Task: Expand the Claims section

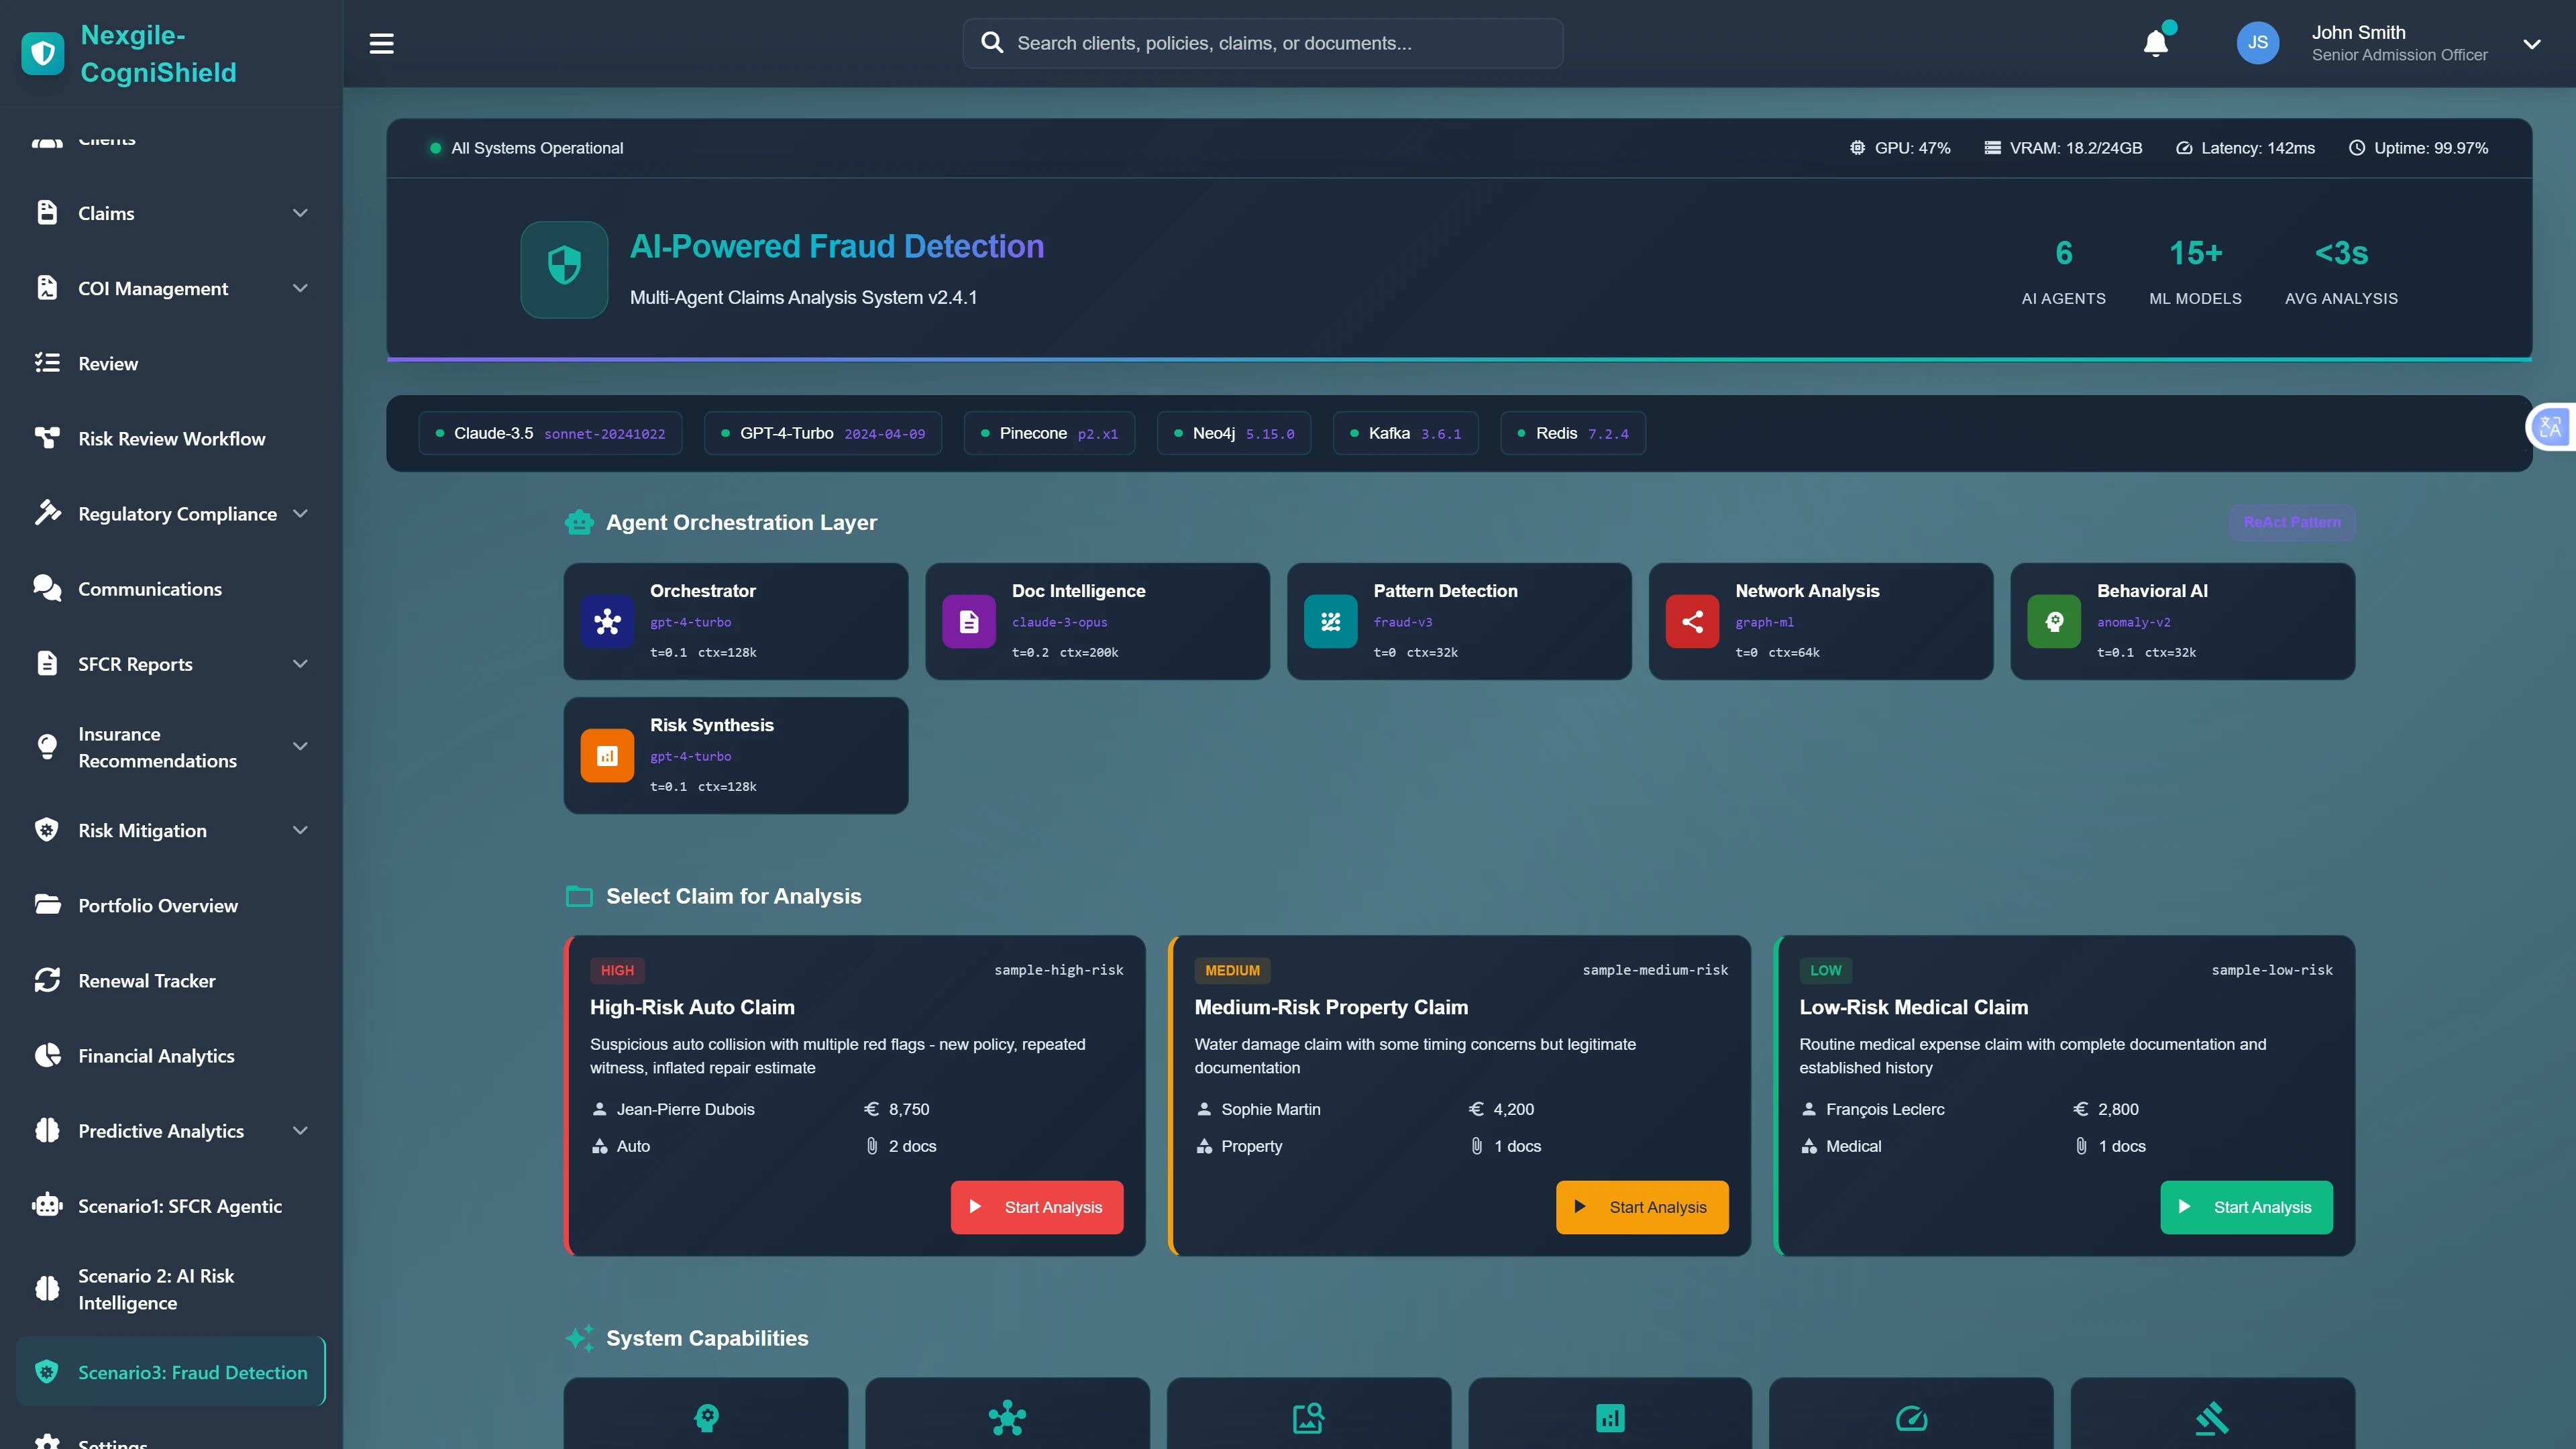Action: coord(300,213)
